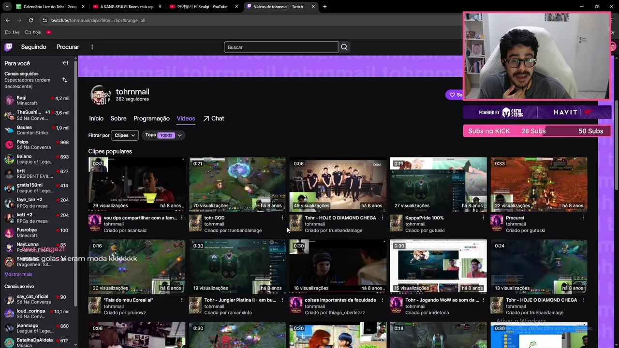The height and width of the screenshot is (348, 619).
Task: Click the sort followed channels arrows icon
Action: 65,80
